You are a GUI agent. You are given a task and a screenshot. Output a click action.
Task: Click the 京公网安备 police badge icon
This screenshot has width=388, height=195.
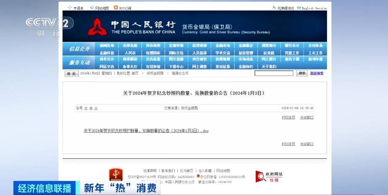pyautogui.click(x=198, y=177)
